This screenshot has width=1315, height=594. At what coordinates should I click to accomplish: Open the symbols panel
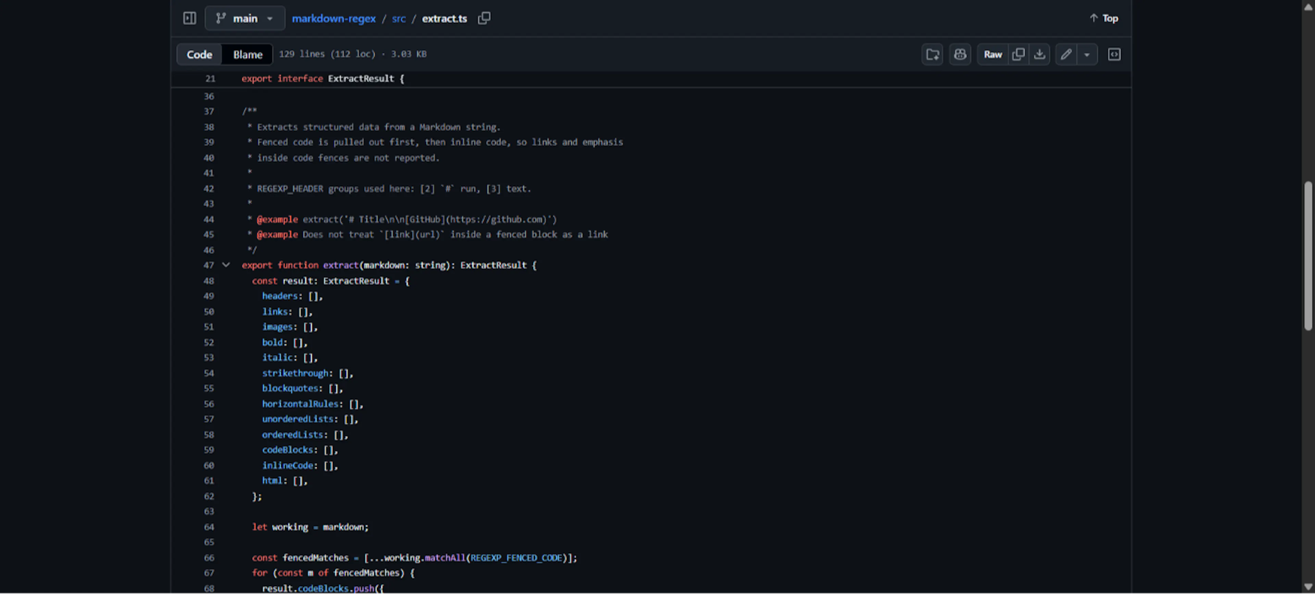[1114, 54]
